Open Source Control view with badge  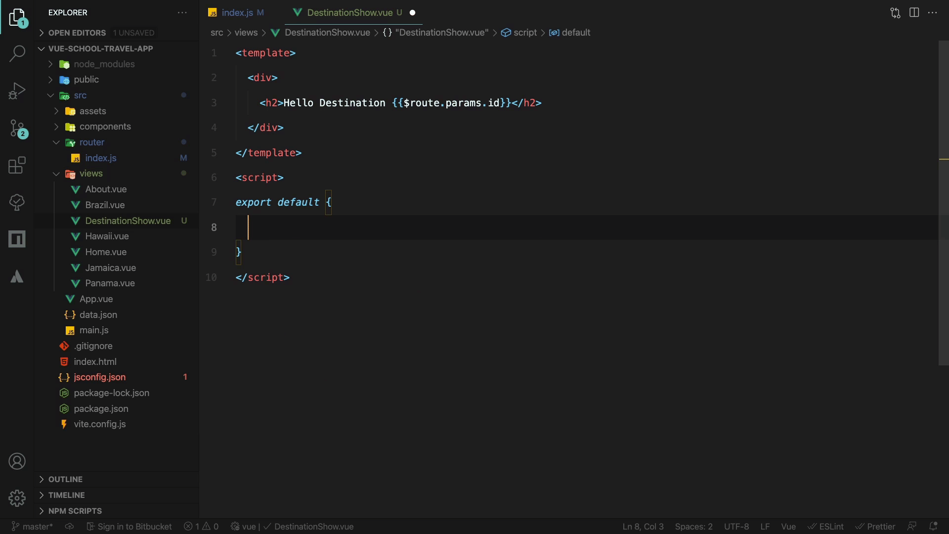pyautogui.click(x=17, y=129)
